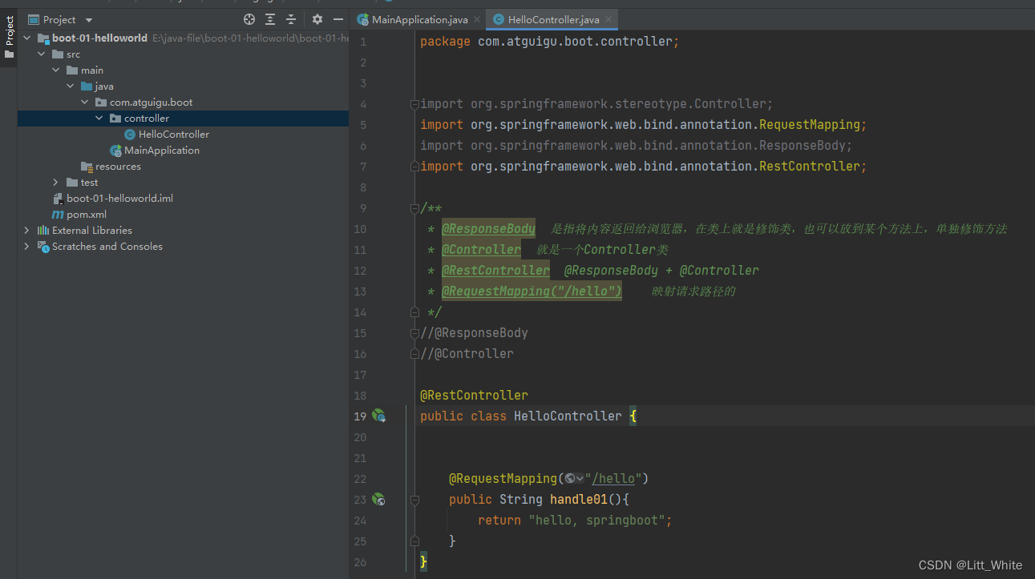
Task: Click the //@ResponseBody comment on line 15
Action: coord(474,332)
